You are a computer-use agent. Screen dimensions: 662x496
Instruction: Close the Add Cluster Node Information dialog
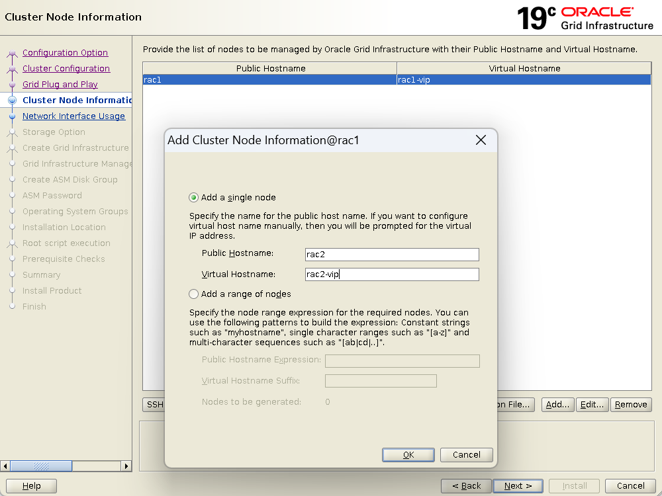(481, 140)
